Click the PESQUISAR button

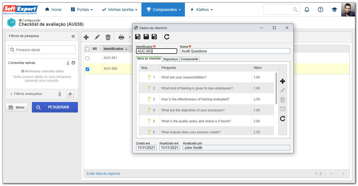(55, 107)
